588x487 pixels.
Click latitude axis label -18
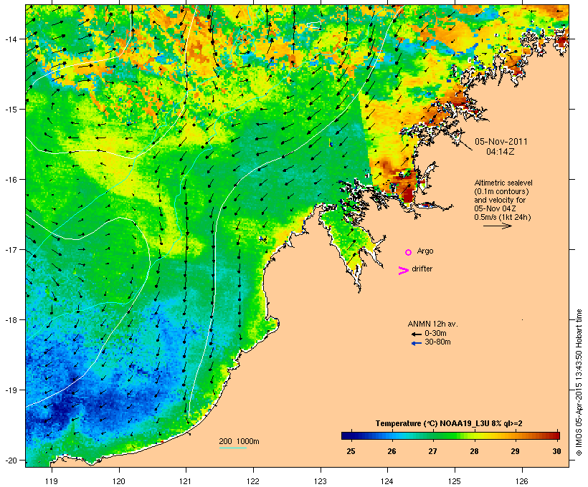tap(10, 320)
